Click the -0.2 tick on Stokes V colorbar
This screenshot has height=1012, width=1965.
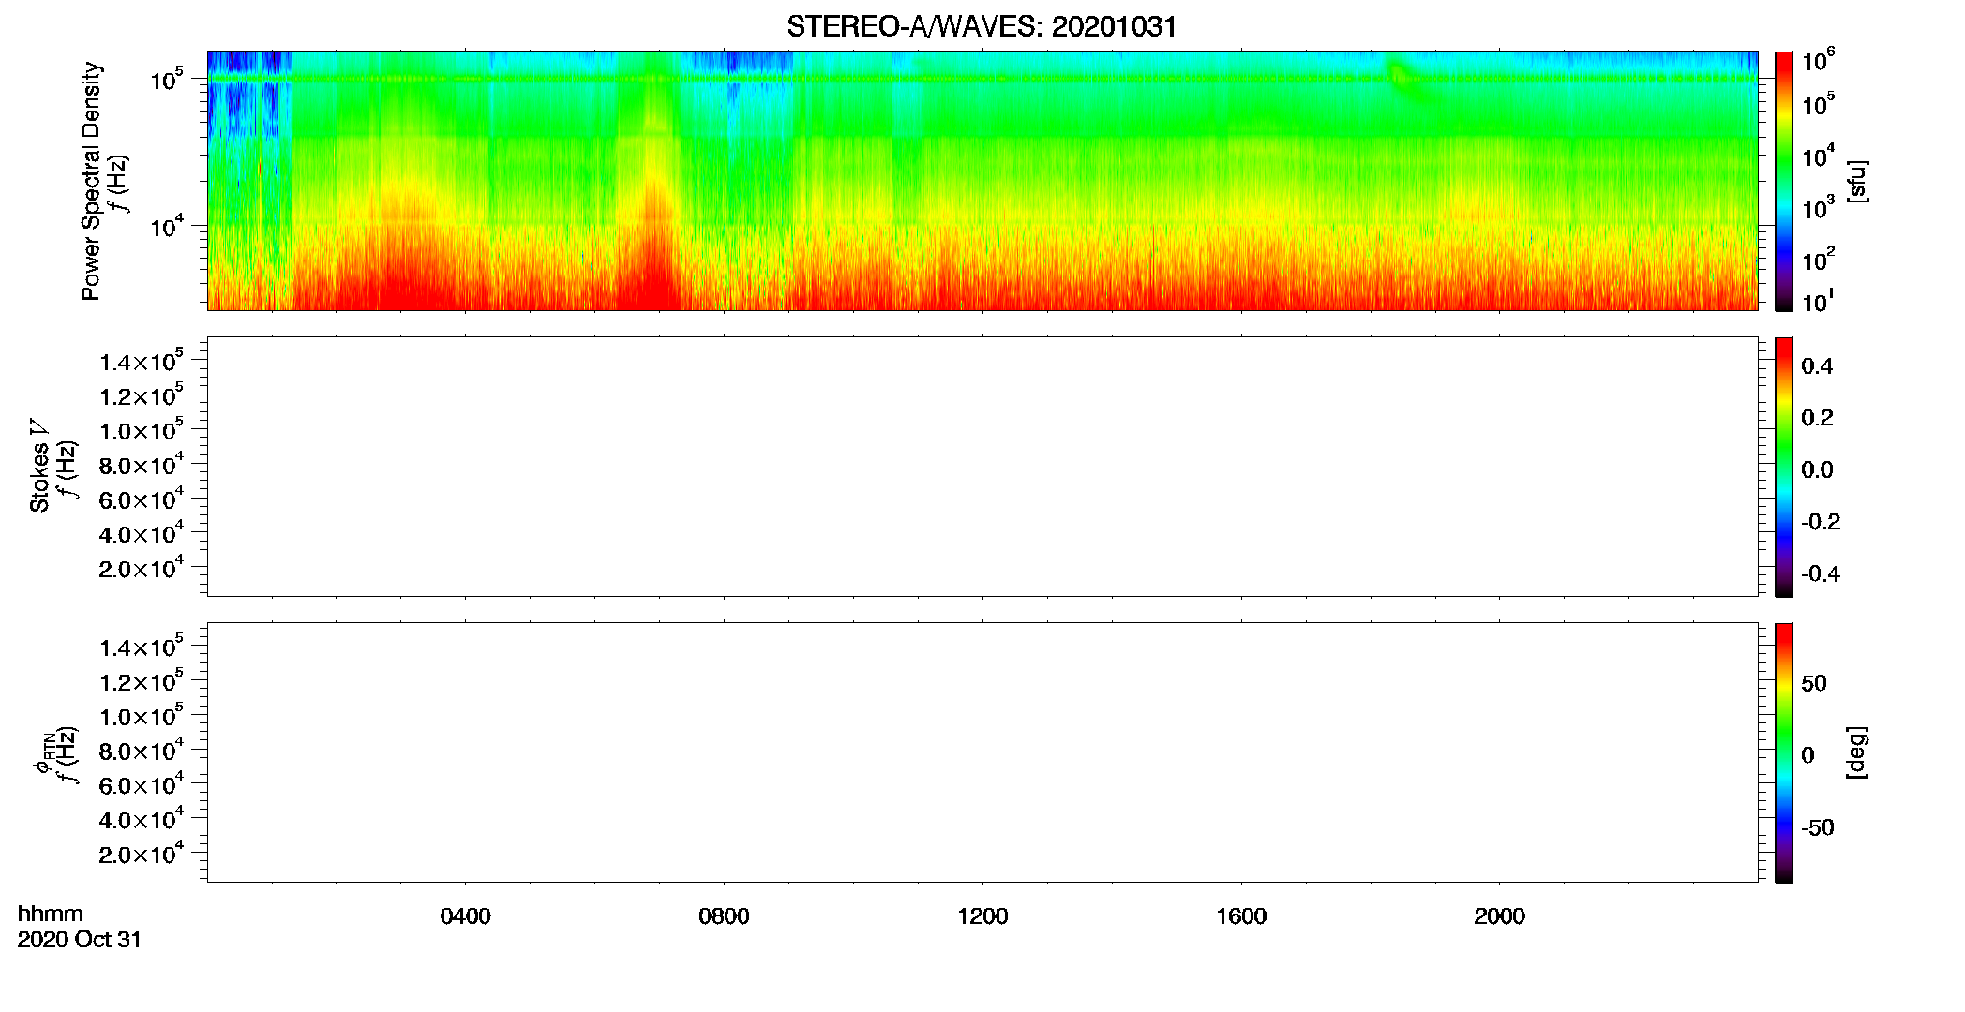click(1821, 522)
